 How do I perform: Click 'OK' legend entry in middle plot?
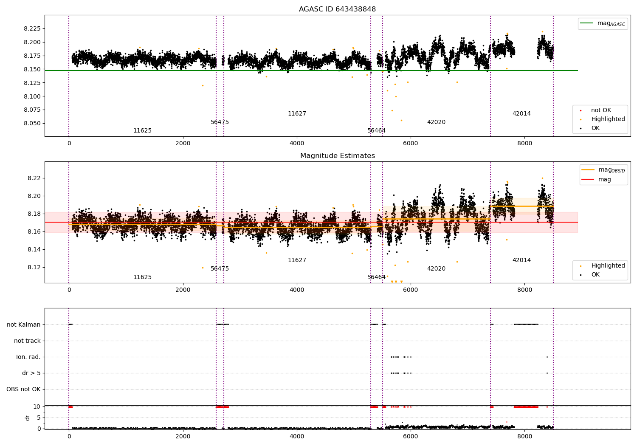(x=590, y=275)
